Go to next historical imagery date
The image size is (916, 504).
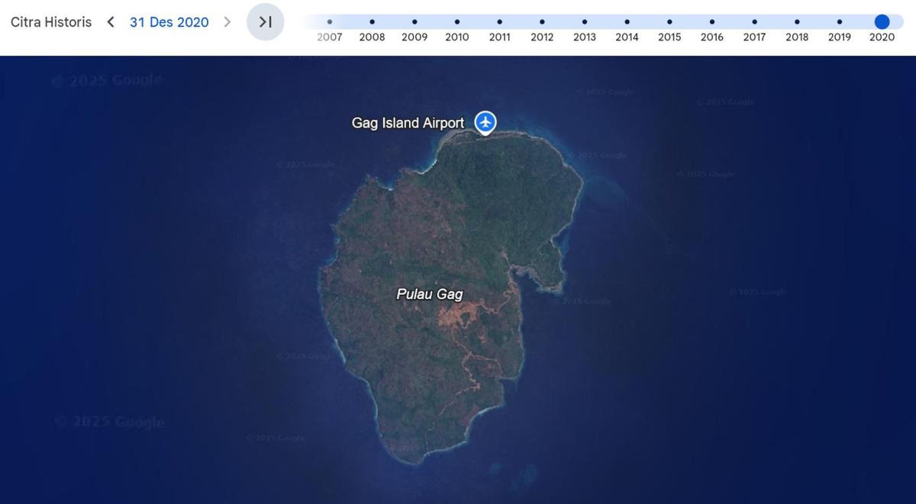pyautogui.click(x=227, y=22)
